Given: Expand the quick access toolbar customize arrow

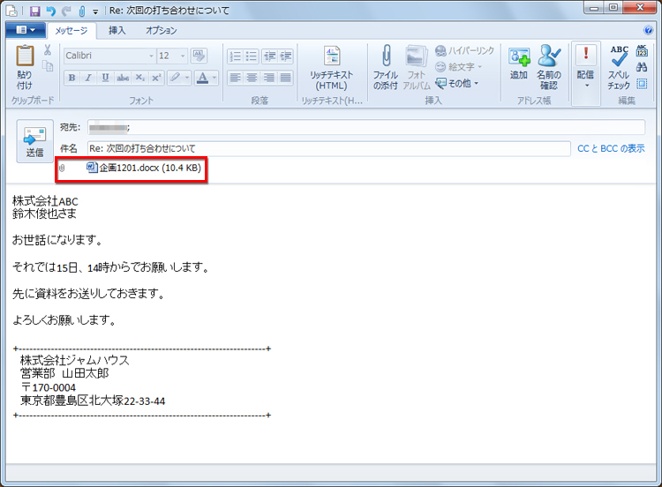Looking at the screenshot, I should (95, 11).
